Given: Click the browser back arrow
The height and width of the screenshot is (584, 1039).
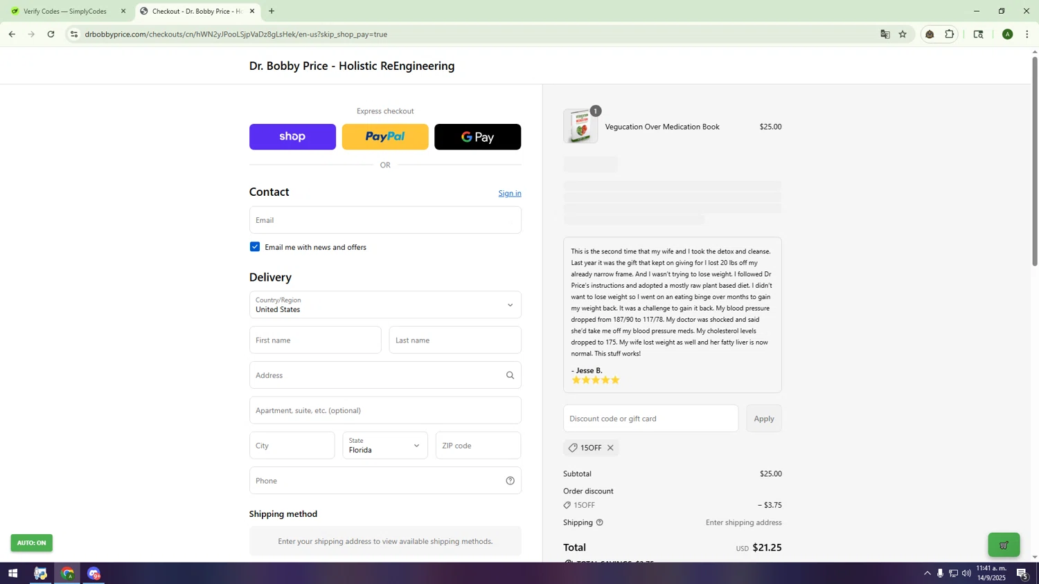Looking at the screenshot, I should (x=12, y=34).
